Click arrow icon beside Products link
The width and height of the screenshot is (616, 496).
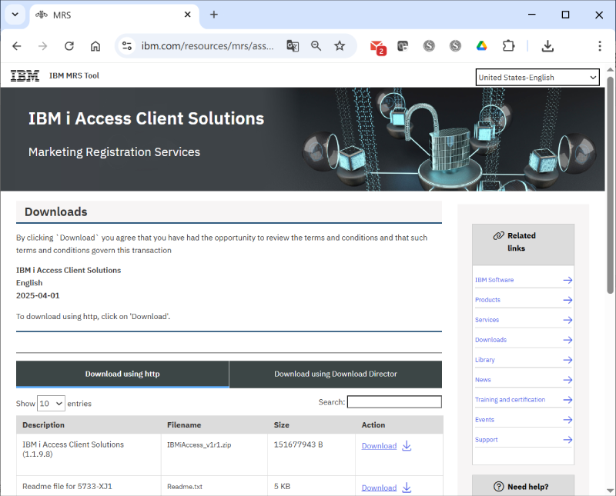click(x=567, y=300)
